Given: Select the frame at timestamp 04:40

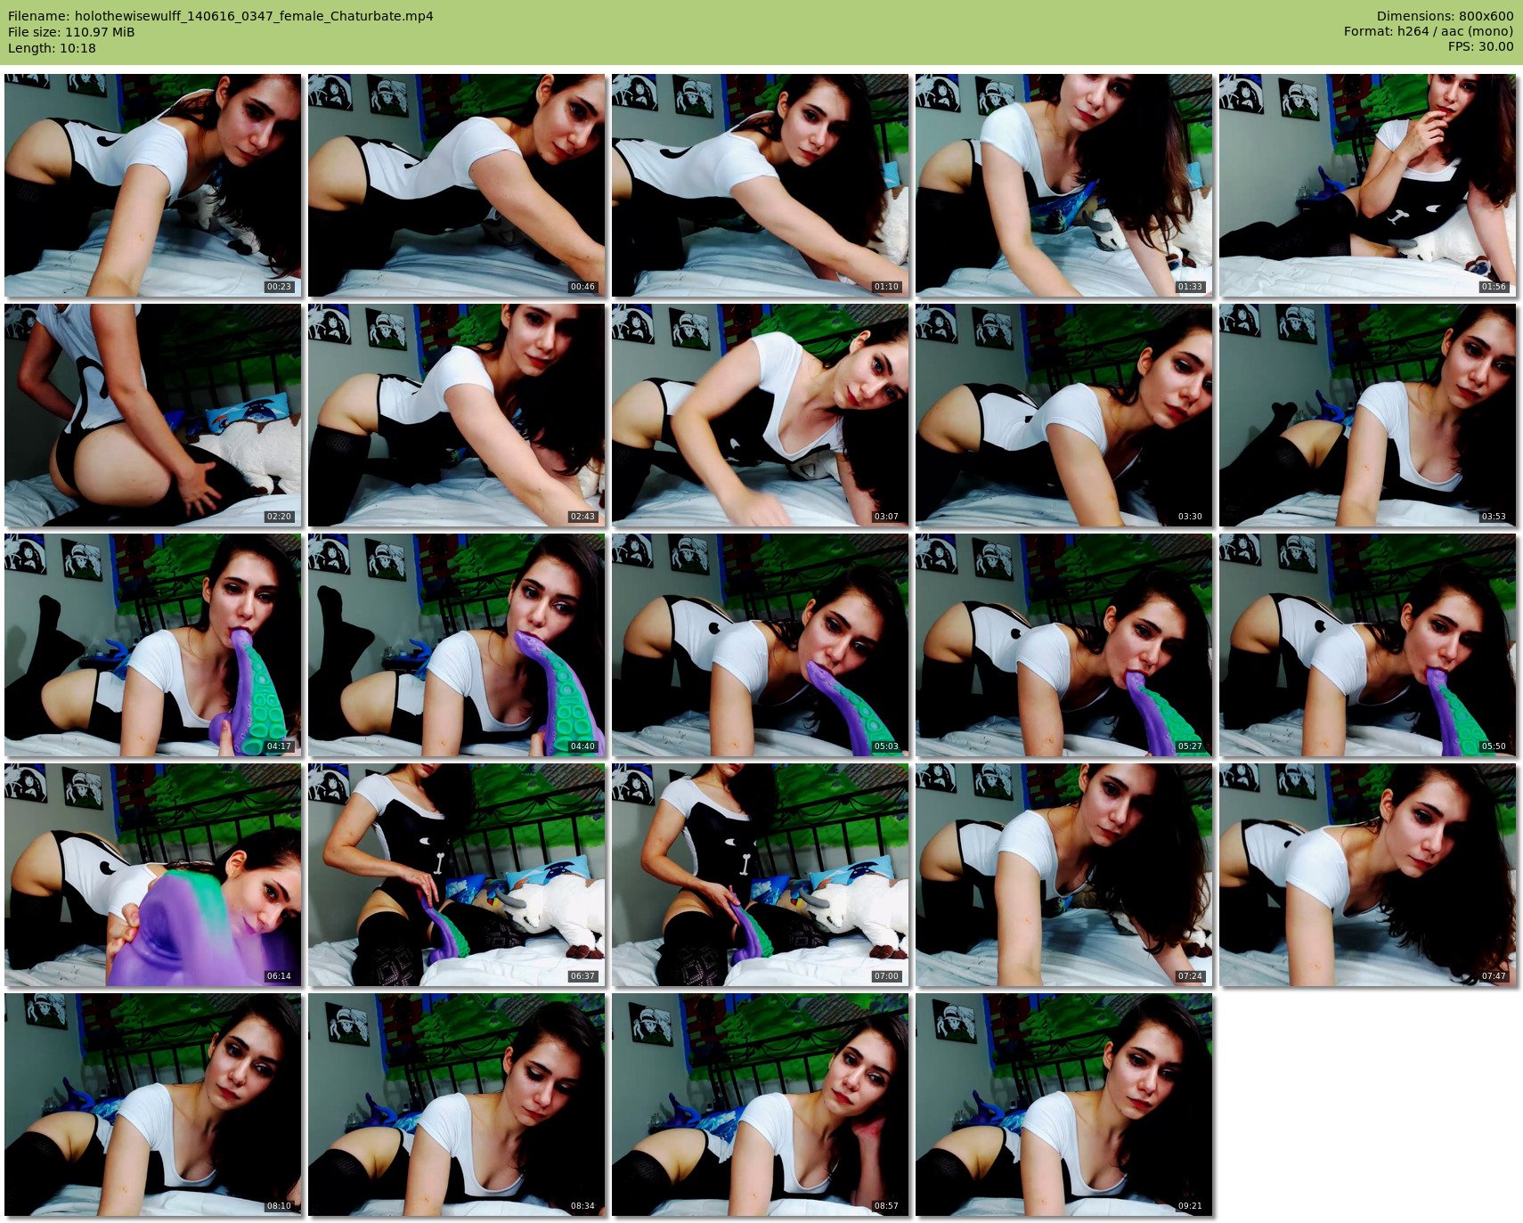Looking at the screenshot, I should point(456,644).
